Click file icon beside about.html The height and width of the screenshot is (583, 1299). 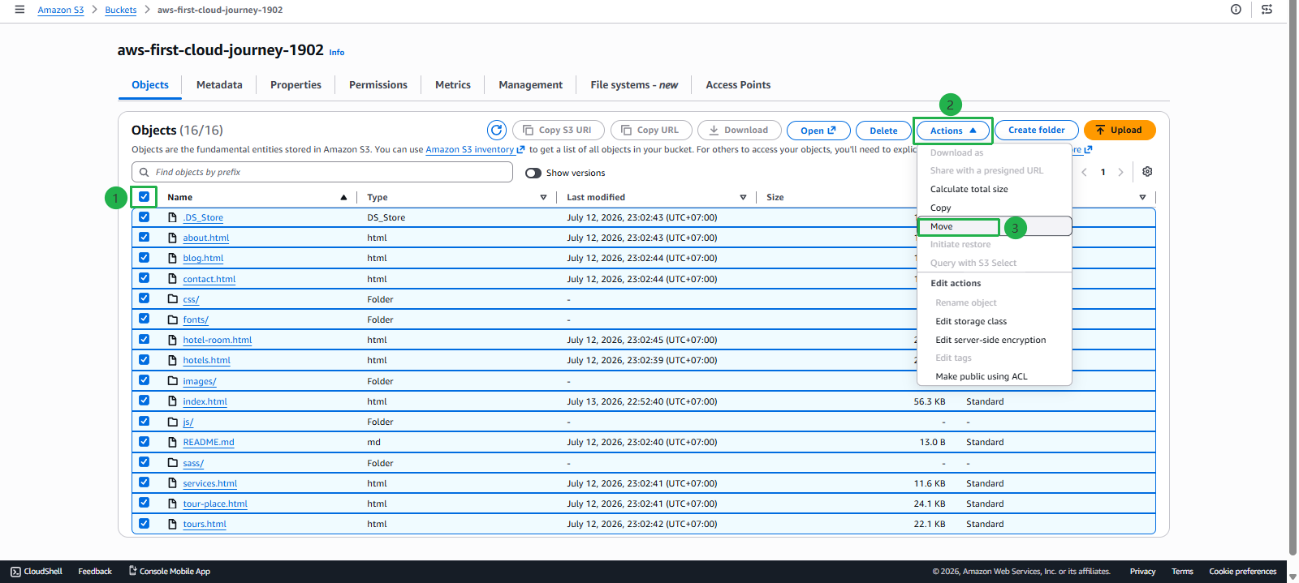point(172,238)
